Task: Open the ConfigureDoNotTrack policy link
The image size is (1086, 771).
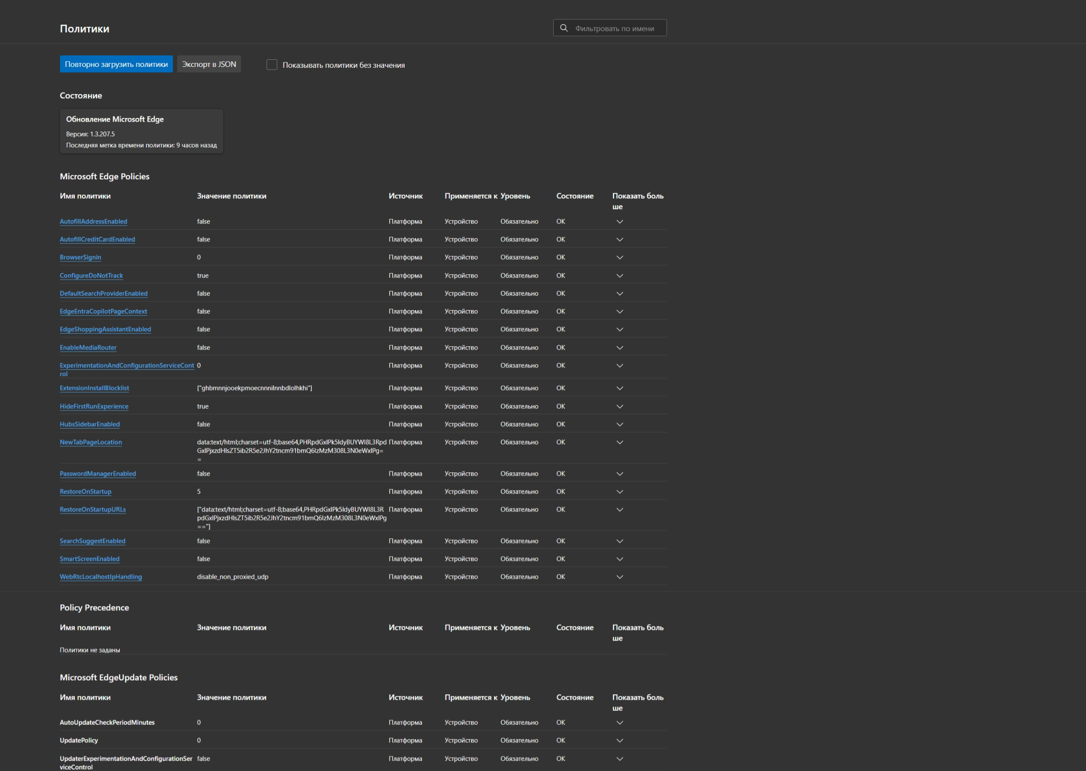Action: tap(91, 275)
